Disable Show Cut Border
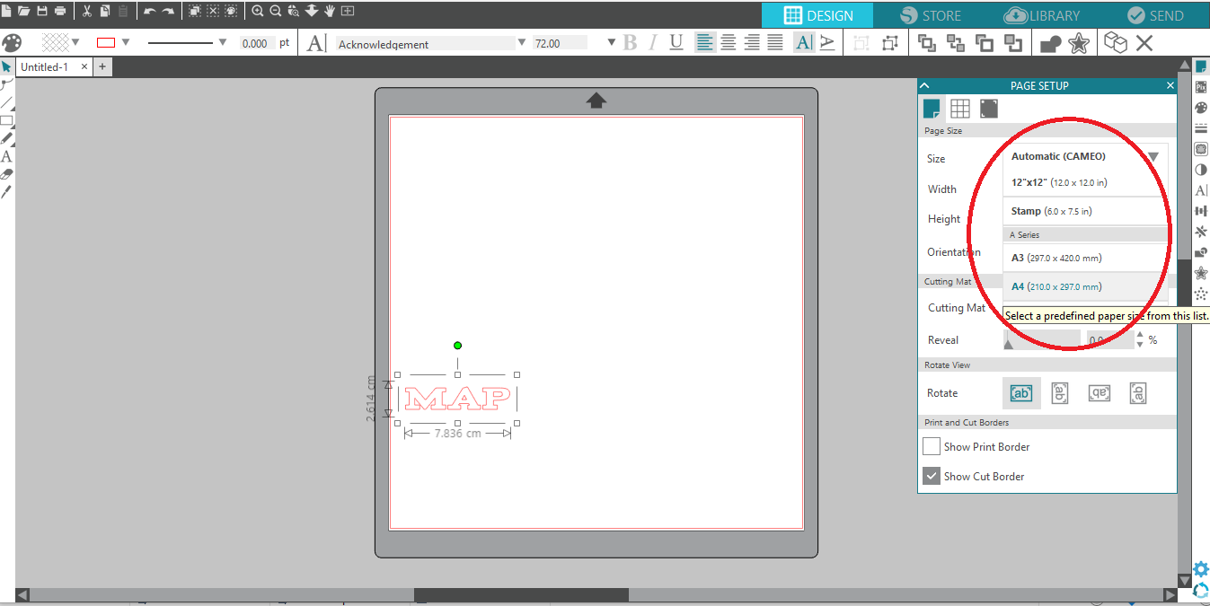 click(x=932, y=476)
